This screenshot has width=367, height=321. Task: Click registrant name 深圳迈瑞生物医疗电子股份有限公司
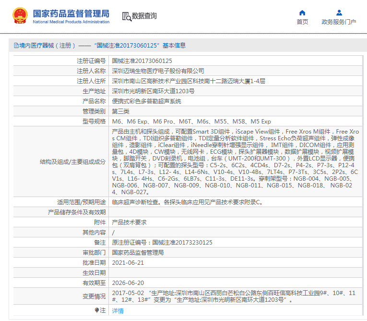coord(158,71)
